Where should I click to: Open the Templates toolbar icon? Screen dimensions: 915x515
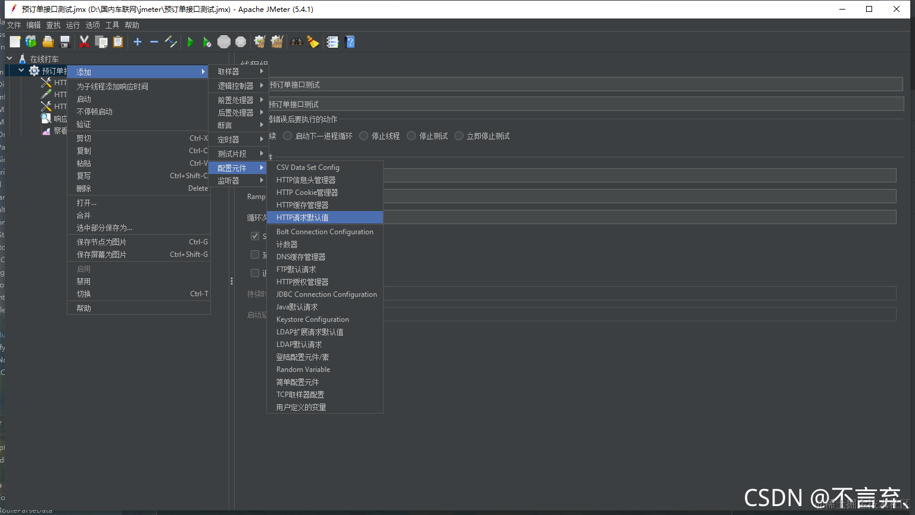click(x=31, y=42)
